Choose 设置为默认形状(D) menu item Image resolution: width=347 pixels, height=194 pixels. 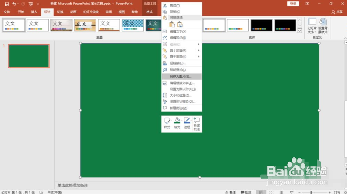tap(182, 89)
